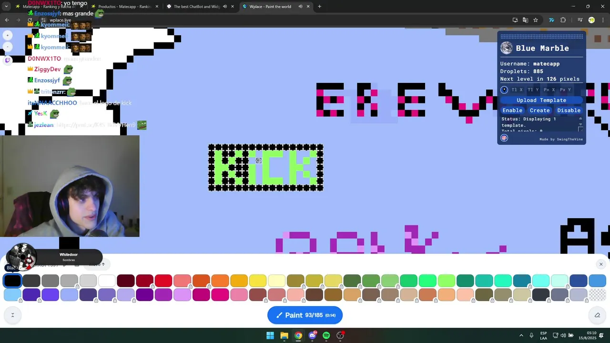Mute the Wplace tab audio icon
The width and height of the screenshot is (610, 343).
coord(300,7)
